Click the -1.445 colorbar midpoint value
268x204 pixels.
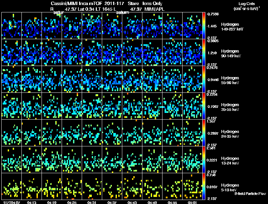(212, 26)
